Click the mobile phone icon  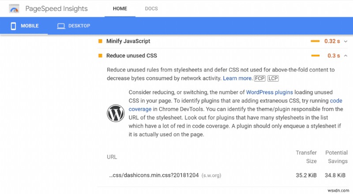click(13, 26)
